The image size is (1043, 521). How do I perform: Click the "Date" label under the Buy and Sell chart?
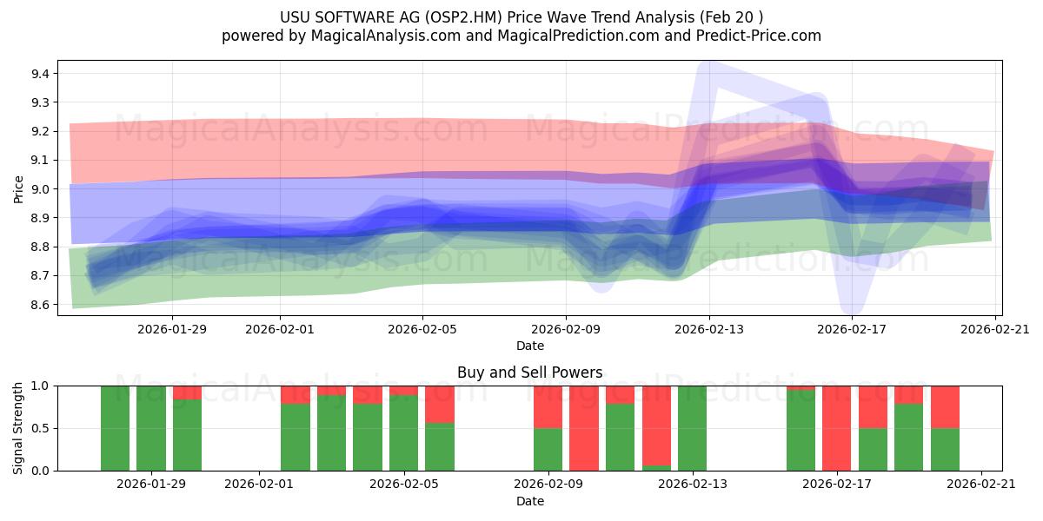[x=530, y=501]
